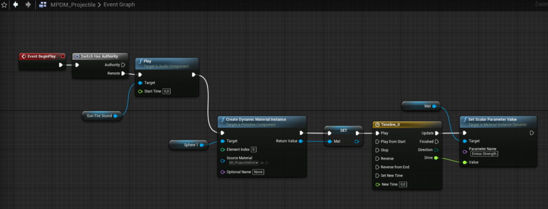Click Set Scalar Parameter Value Target pin
Viewport: 548px width, 209px height.
(x=465, y=141)
